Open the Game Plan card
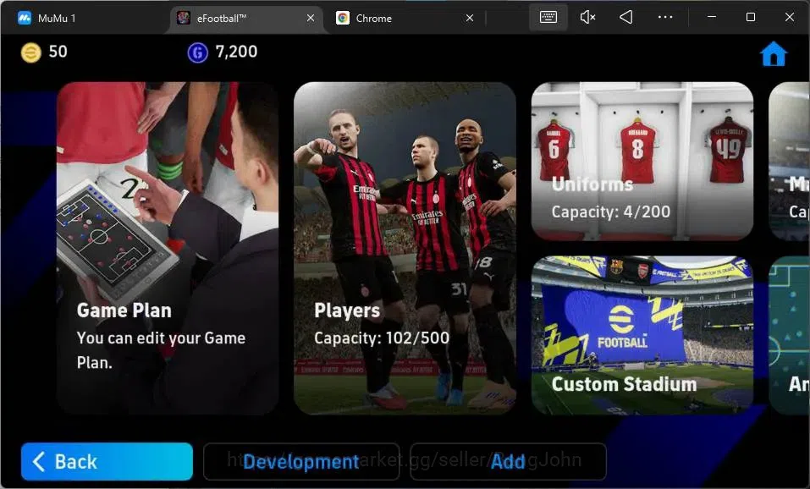Image resolution: width=810 pixels, height=489 pixels. (x=168, y=248)
